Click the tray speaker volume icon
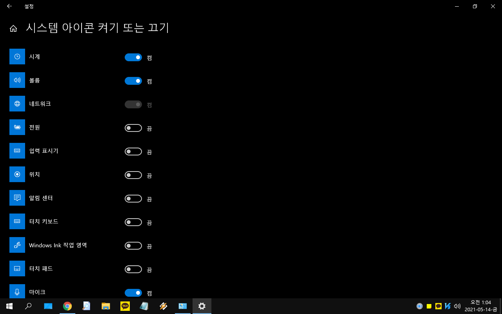Image resolution: width=502 pixels, height=314 pixels. 457,306
